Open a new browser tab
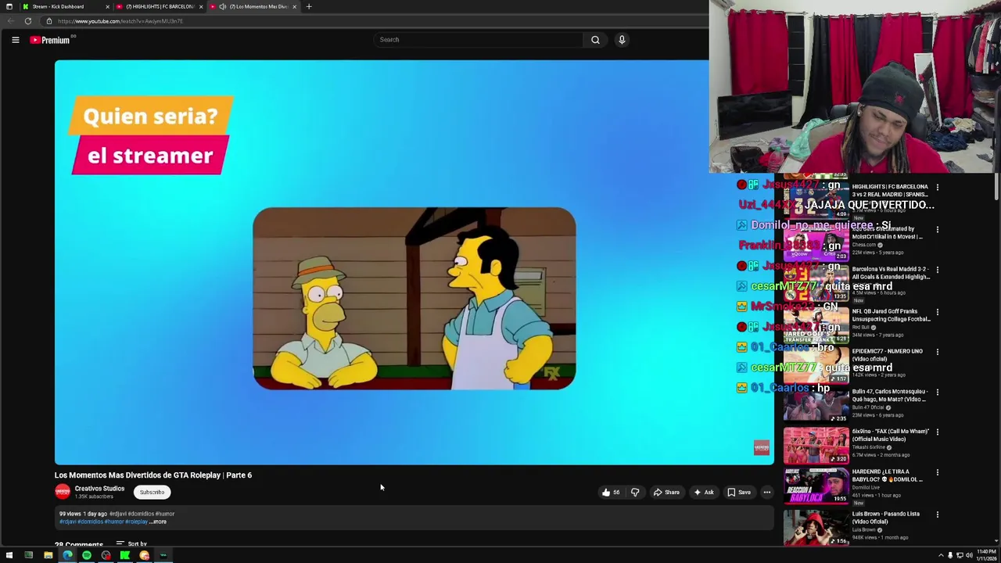Image resolution: width=1001 pixels, height=563 pixels. coord(309,6)
